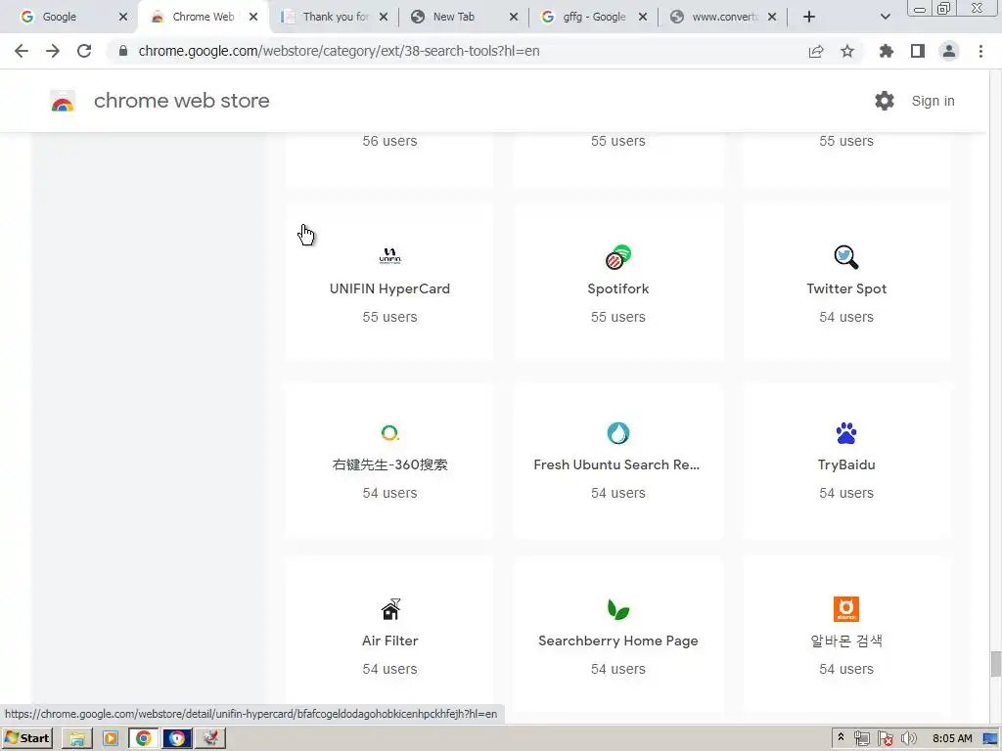Open the Twitter Spot title link

846,288
